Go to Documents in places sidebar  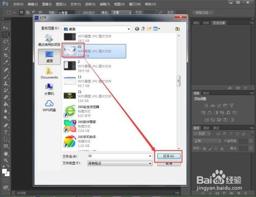(49, 73)
